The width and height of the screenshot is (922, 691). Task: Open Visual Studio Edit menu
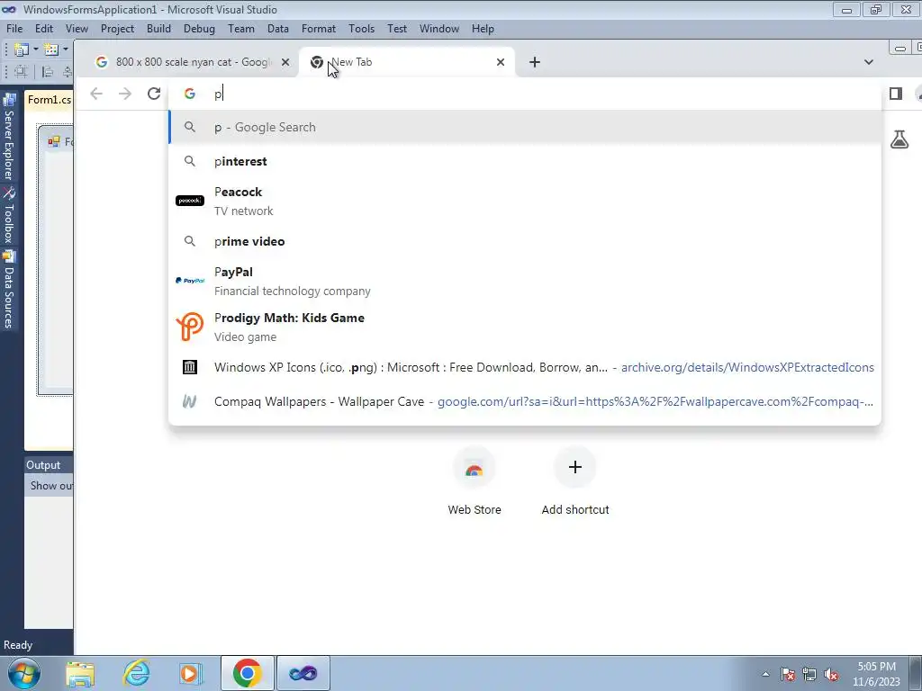point(44,28)
